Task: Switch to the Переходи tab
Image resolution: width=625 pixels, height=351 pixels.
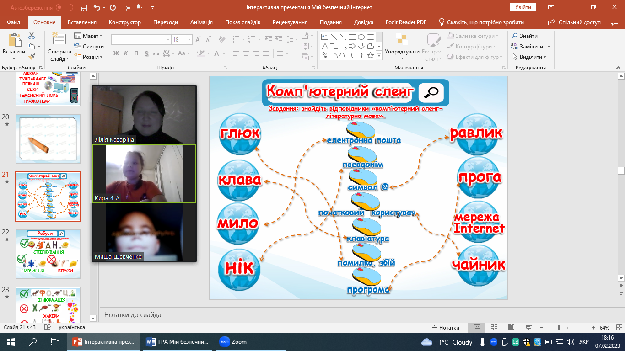Action: pyautogui.click(x=166, y=22)
